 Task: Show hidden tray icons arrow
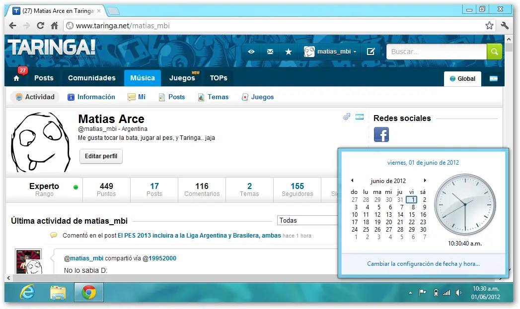click(411, 293)
